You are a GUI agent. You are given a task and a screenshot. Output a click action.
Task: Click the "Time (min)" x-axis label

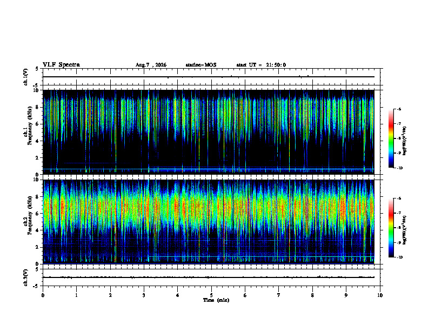click(216, 300)
